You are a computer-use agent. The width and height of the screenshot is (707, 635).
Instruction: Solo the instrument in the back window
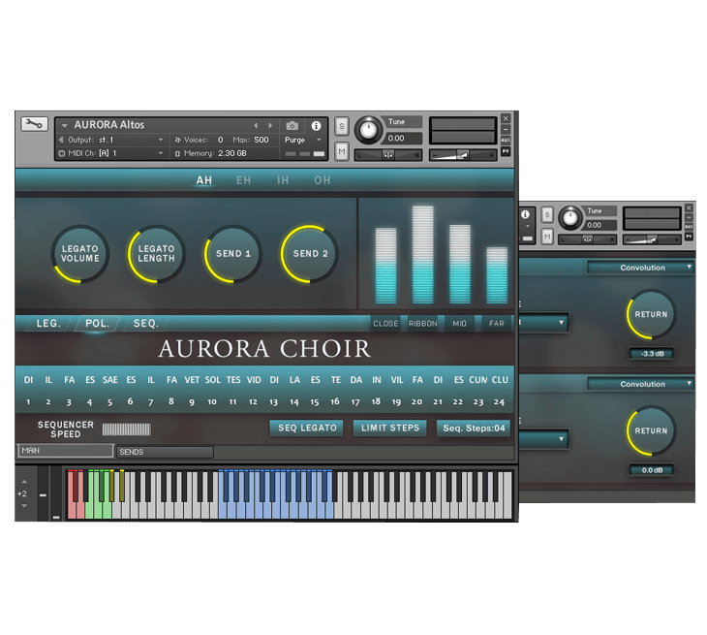point(547,215)
